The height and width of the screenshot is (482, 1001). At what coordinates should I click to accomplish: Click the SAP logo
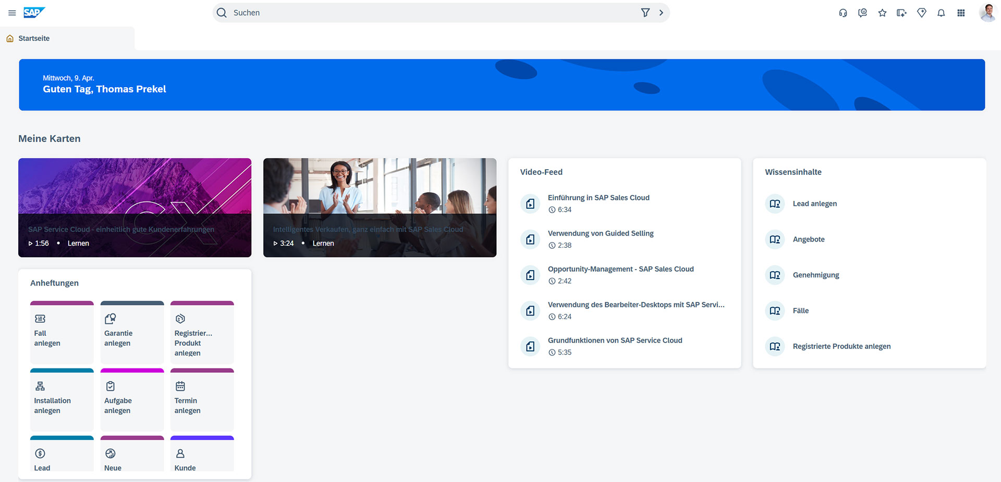[34, 12]
